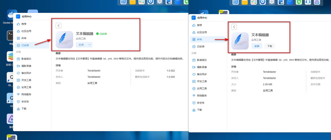Open headset support icon in right dock
The image size is (331, 140).
[x=308, y=2]
